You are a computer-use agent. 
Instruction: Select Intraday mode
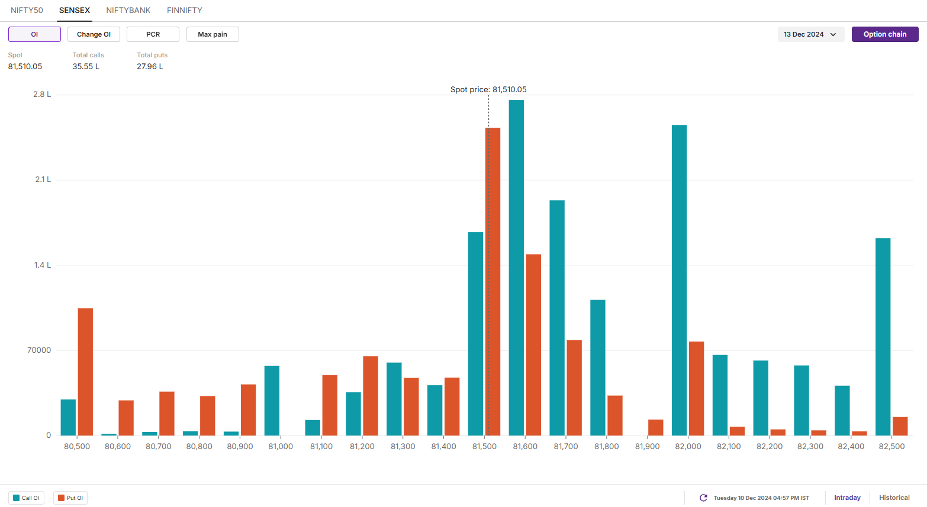tap(847, 498)
